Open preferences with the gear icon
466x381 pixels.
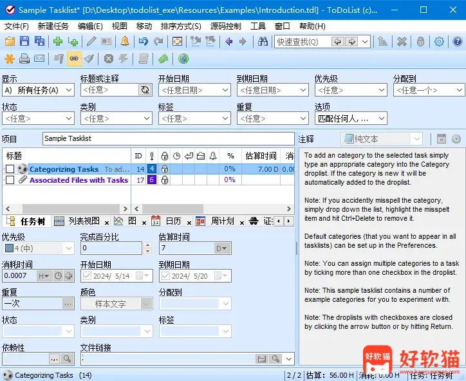[x=439, y=41]
